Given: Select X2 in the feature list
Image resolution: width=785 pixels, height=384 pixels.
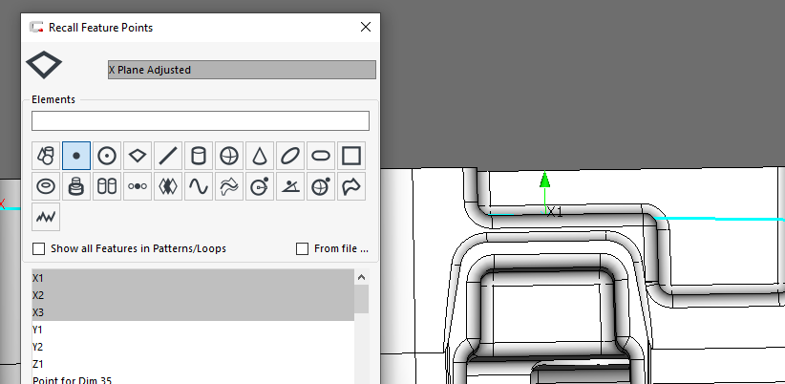Looking at the screenshot, I should coord(193,295).
